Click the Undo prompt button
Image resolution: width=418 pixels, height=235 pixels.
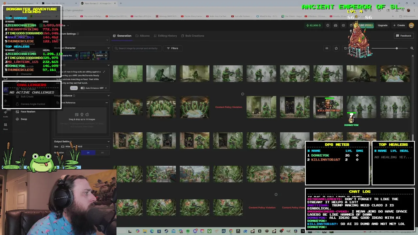[74, 88]
